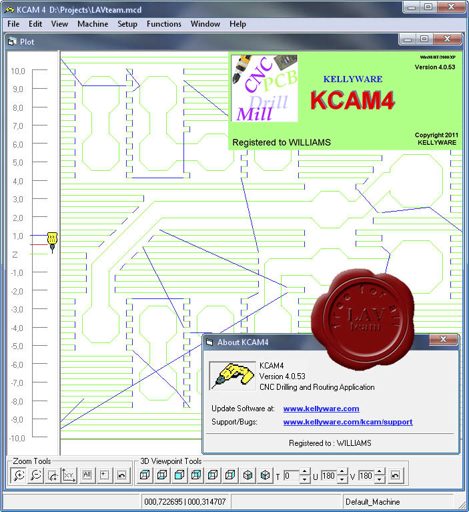Click 'Copyright 2011' on the splash banner
This screenshot has height=512, width=469.
[436, 135]
